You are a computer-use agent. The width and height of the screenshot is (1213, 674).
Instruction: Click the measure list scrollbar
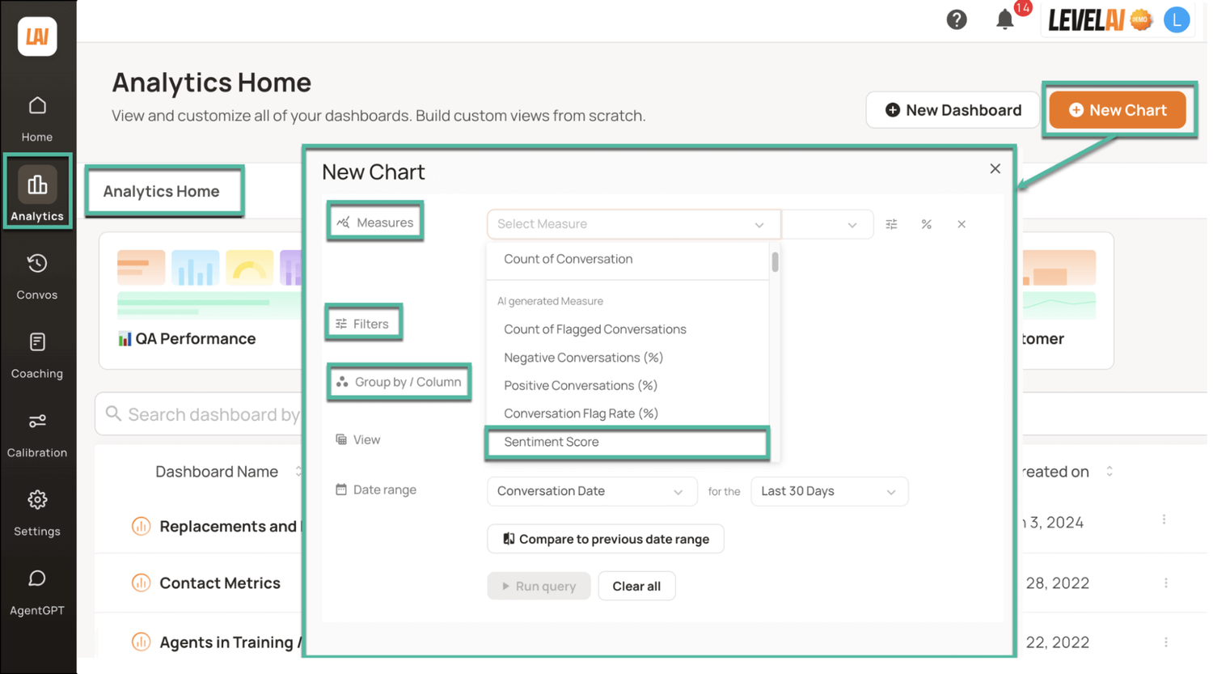point(775,263)
